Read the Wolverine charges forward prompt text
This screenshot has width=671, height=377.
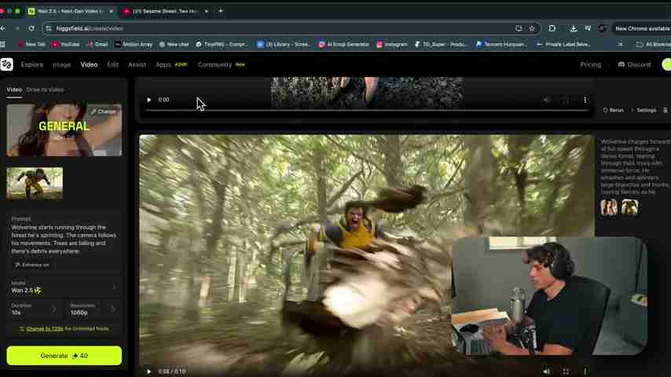636,167
